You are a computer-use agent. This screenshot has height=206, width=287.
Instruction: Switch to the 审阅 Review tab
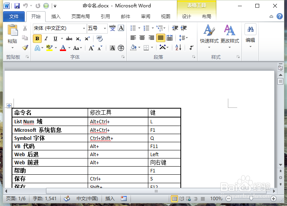pyautogui.click(x=146, y=17)
